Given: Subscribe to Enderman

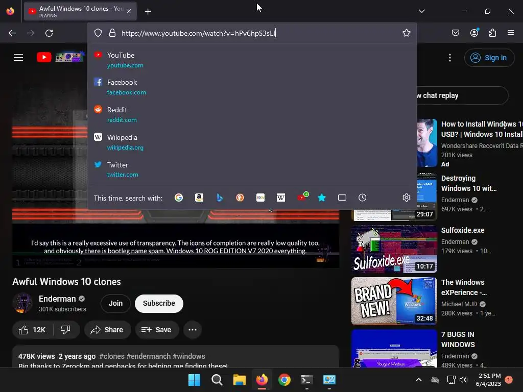Looking at the screenshot, I should coord(159,303).
